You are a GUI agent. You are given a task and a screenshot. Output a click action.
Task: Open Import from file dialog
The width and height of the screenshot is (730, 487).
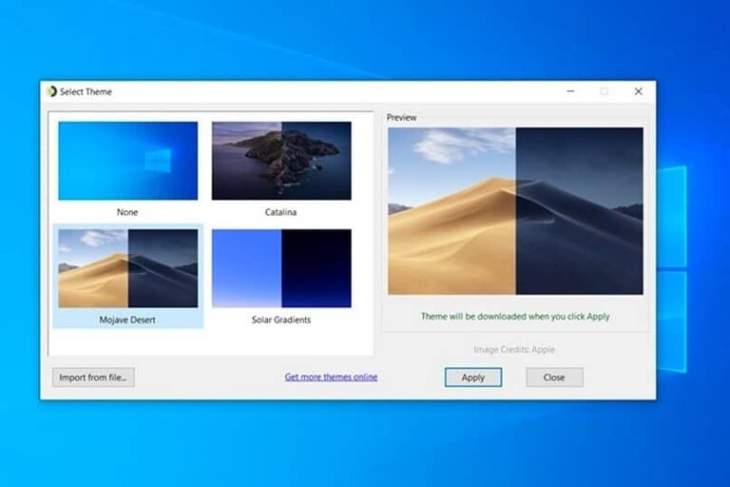(x=93, y=378)
